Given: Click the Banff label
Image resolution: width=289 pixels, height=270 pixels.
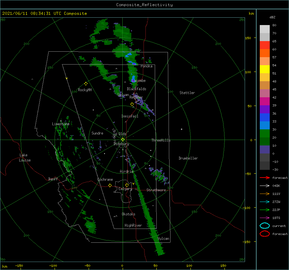Looking at the screenshot, I should (53, 179).
